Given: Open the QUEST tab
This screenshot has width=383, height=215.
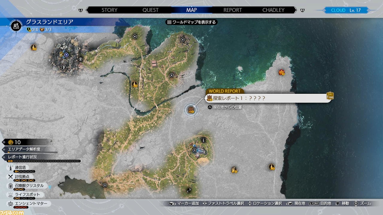Looking at the screenshot, I should pyautogui.click(x=150, y=10).
